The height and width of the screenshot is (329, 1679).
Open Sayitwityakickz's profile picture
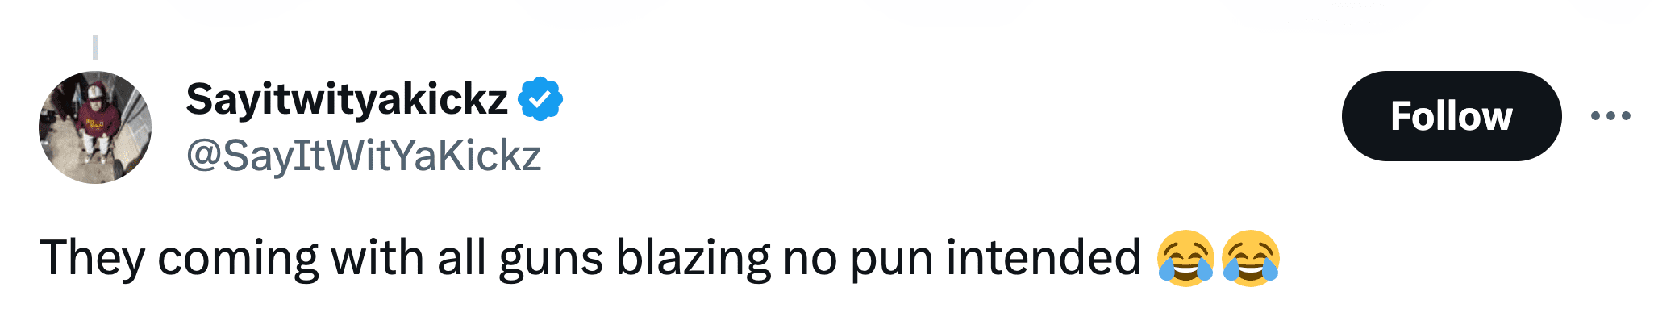click(x=95, y=127)
